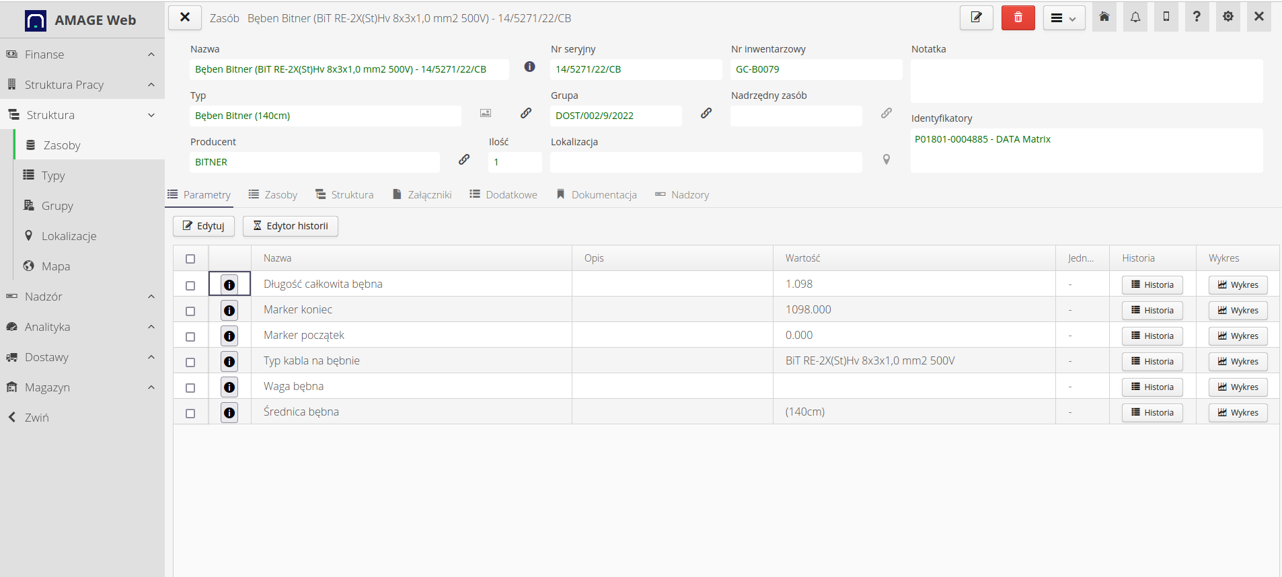Open settings gear icon in header
Image resolution: width=1282 pixels, height=577 pixels.
pos(1228,17)
